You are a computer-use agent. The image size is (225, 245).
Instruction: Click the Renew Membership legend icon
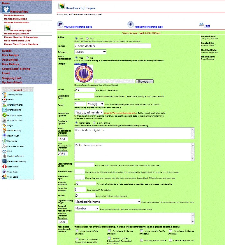(4, 161)
